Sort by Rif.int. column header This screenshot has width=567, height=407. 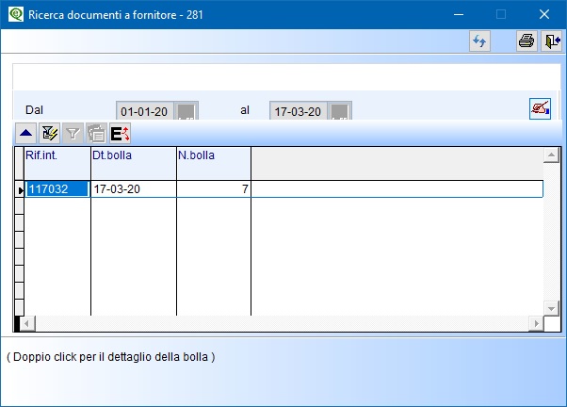pos(57,163)
